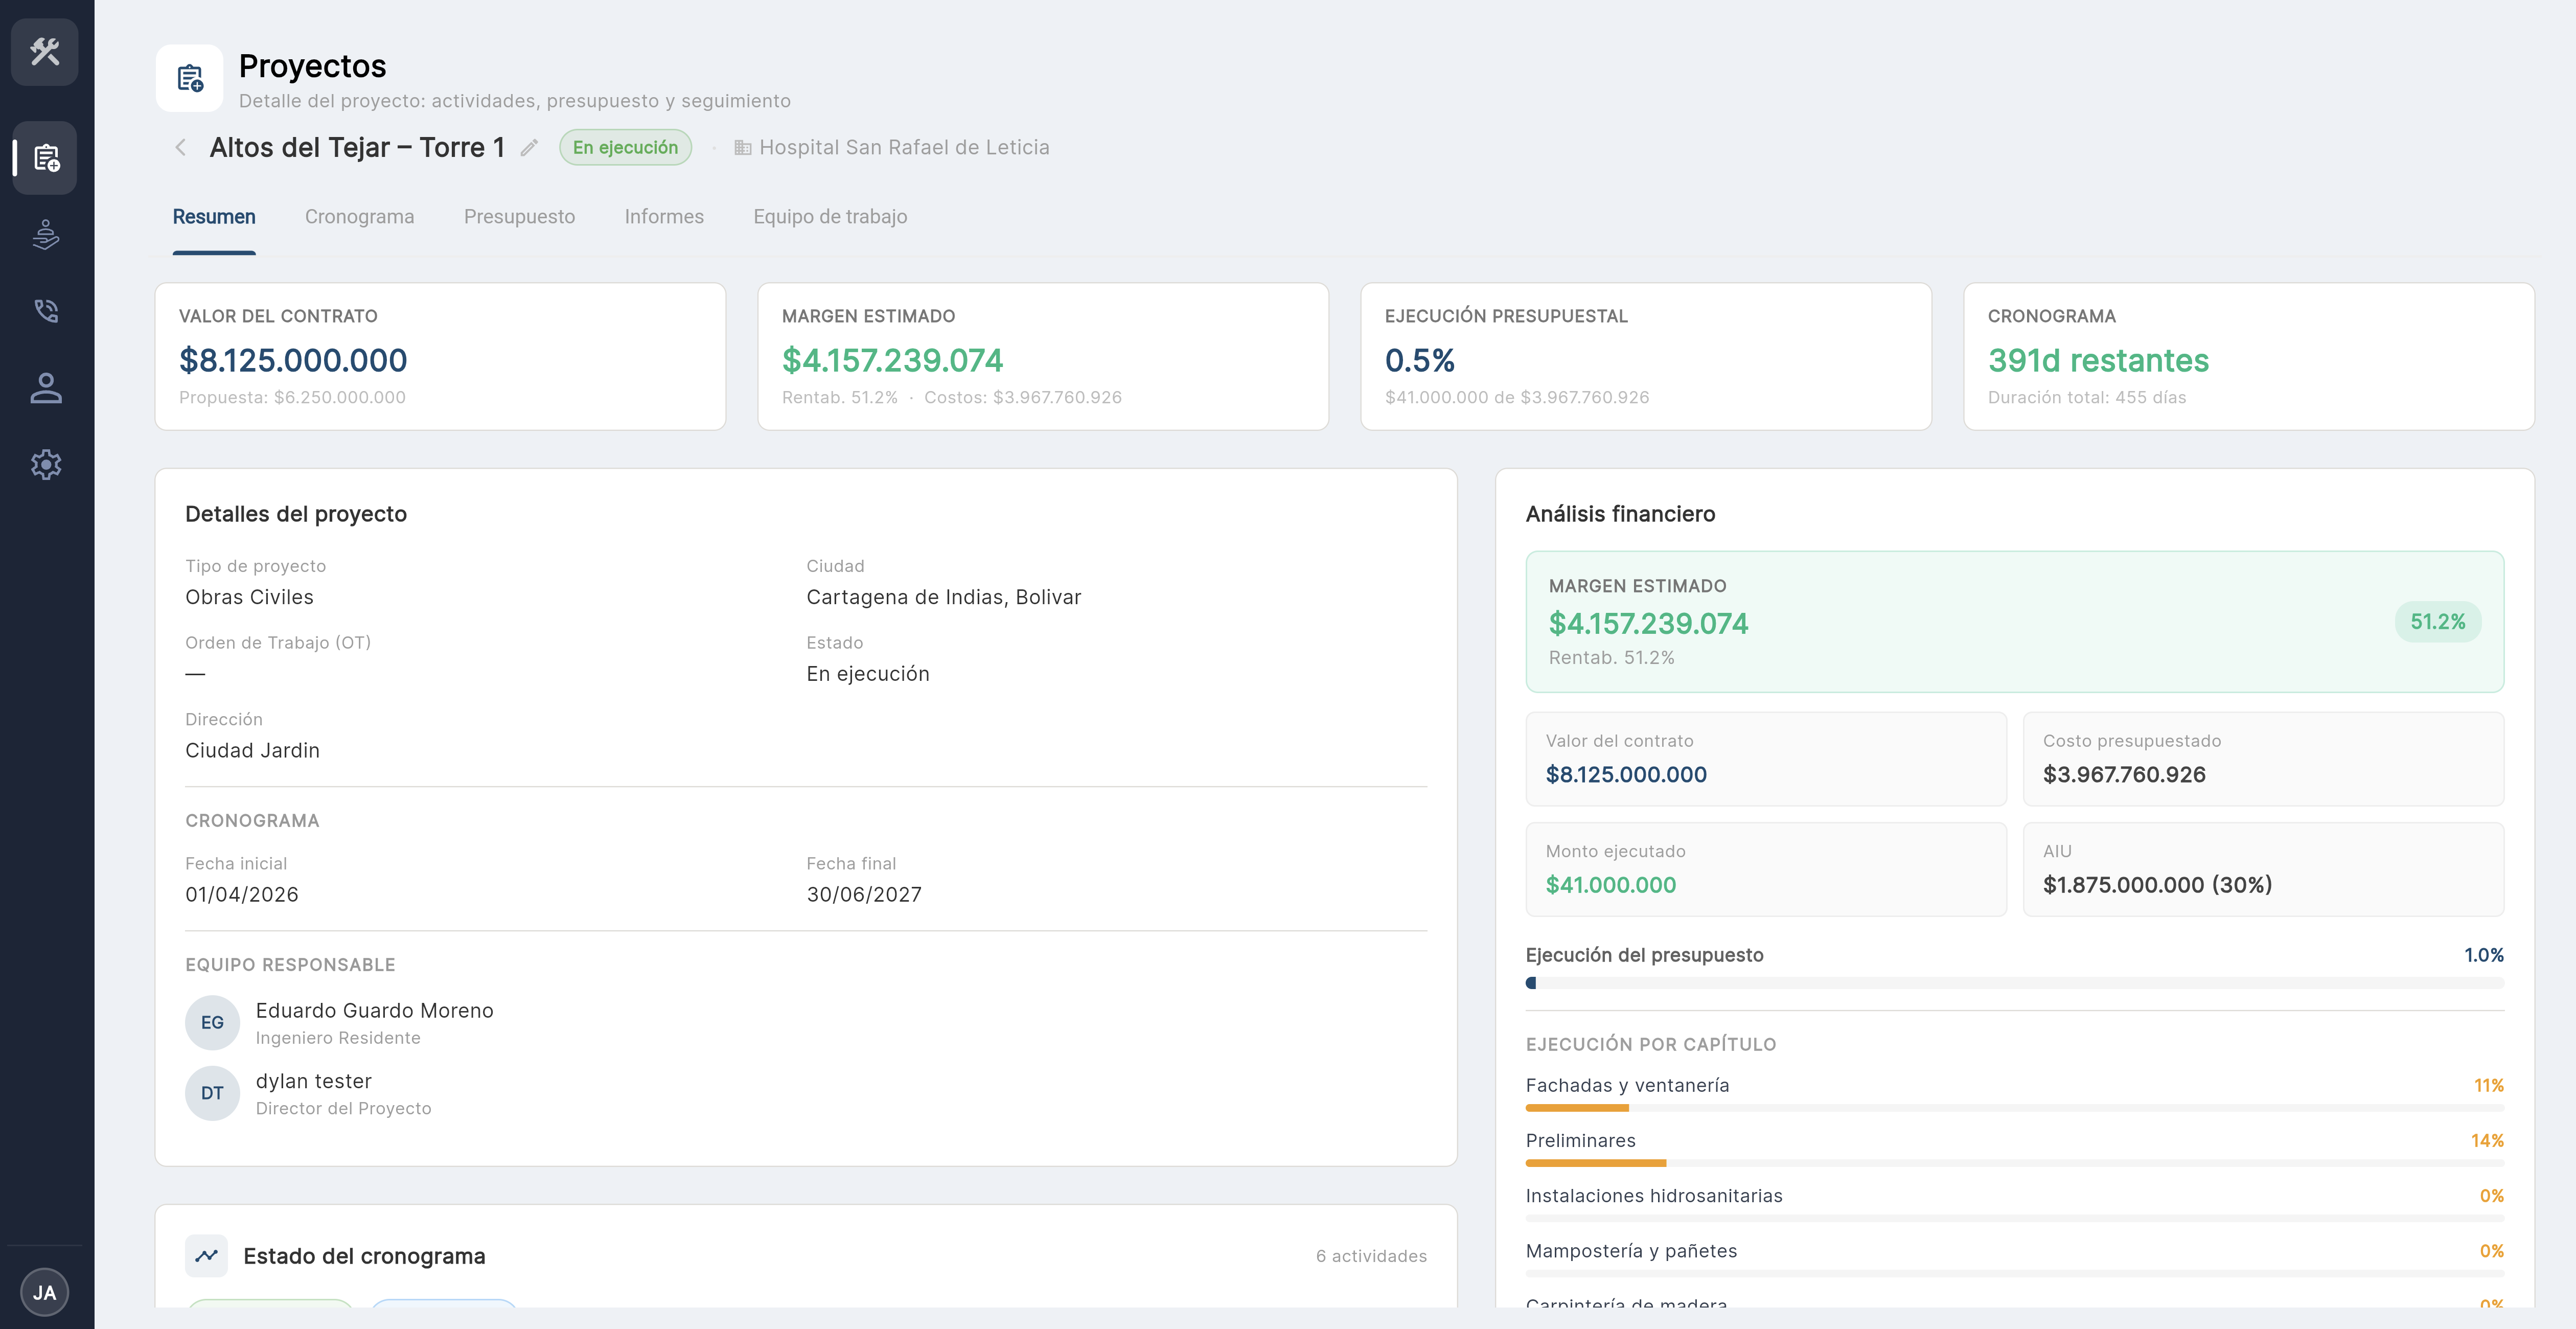The width and height of the screenshot is (2576, 1329).
Task: Click the Ejecución presupuestal summary card
Action: (x=1646, y=357)
